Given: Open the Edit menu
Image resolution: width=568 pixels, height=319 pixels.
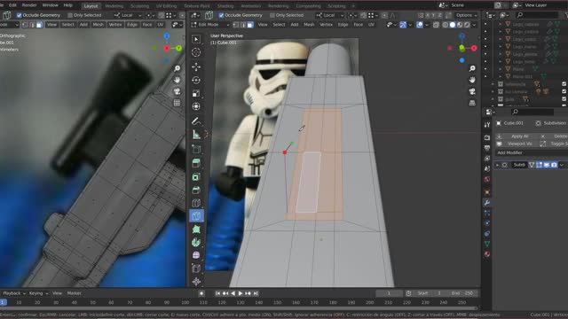Looking at the screenshot, I should coord(12,5).
